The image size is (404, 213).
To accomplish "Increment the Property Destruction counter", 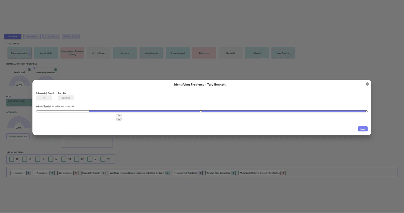I will point(103,173).
